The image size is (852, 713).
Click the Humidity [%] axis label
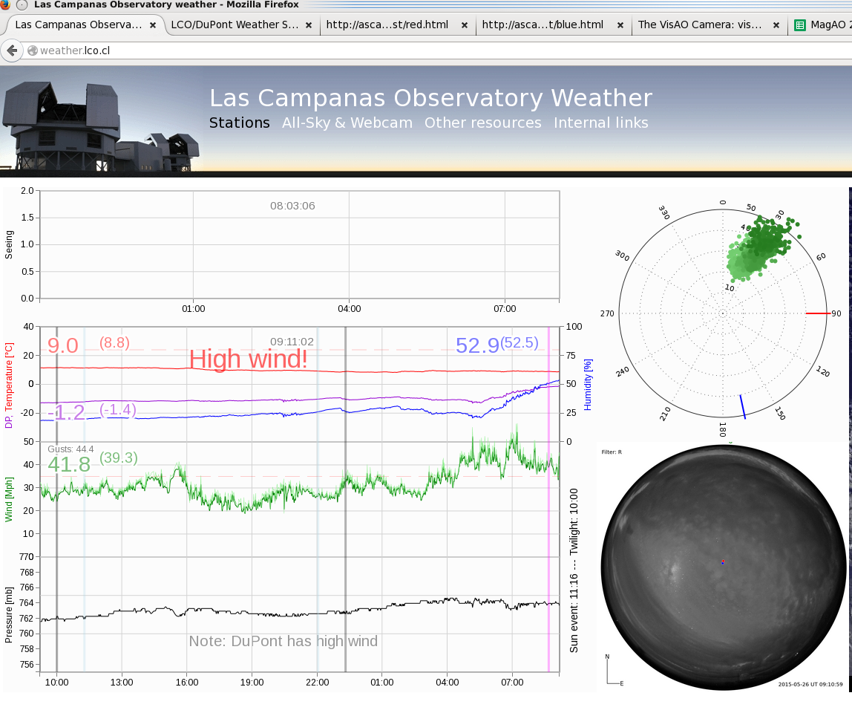[x=587, y=385]
